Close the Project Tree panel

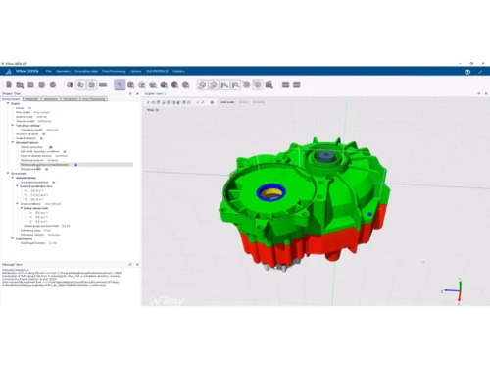coord(137,93)
